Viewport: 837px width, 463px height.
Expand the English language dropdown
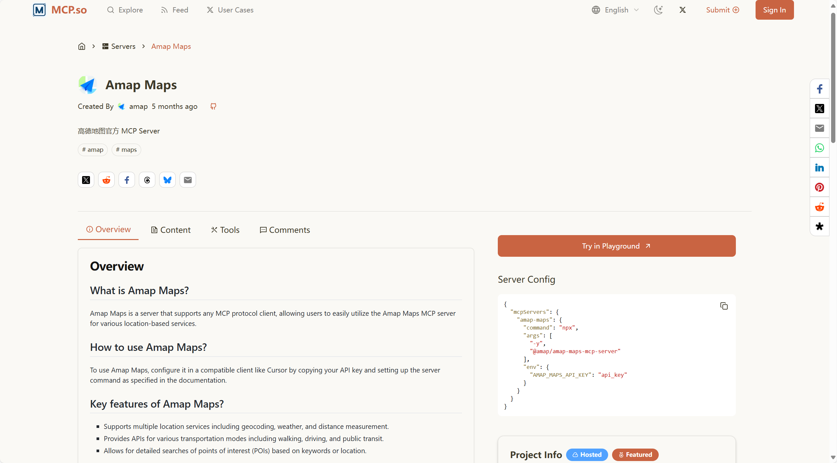point(615,10)
